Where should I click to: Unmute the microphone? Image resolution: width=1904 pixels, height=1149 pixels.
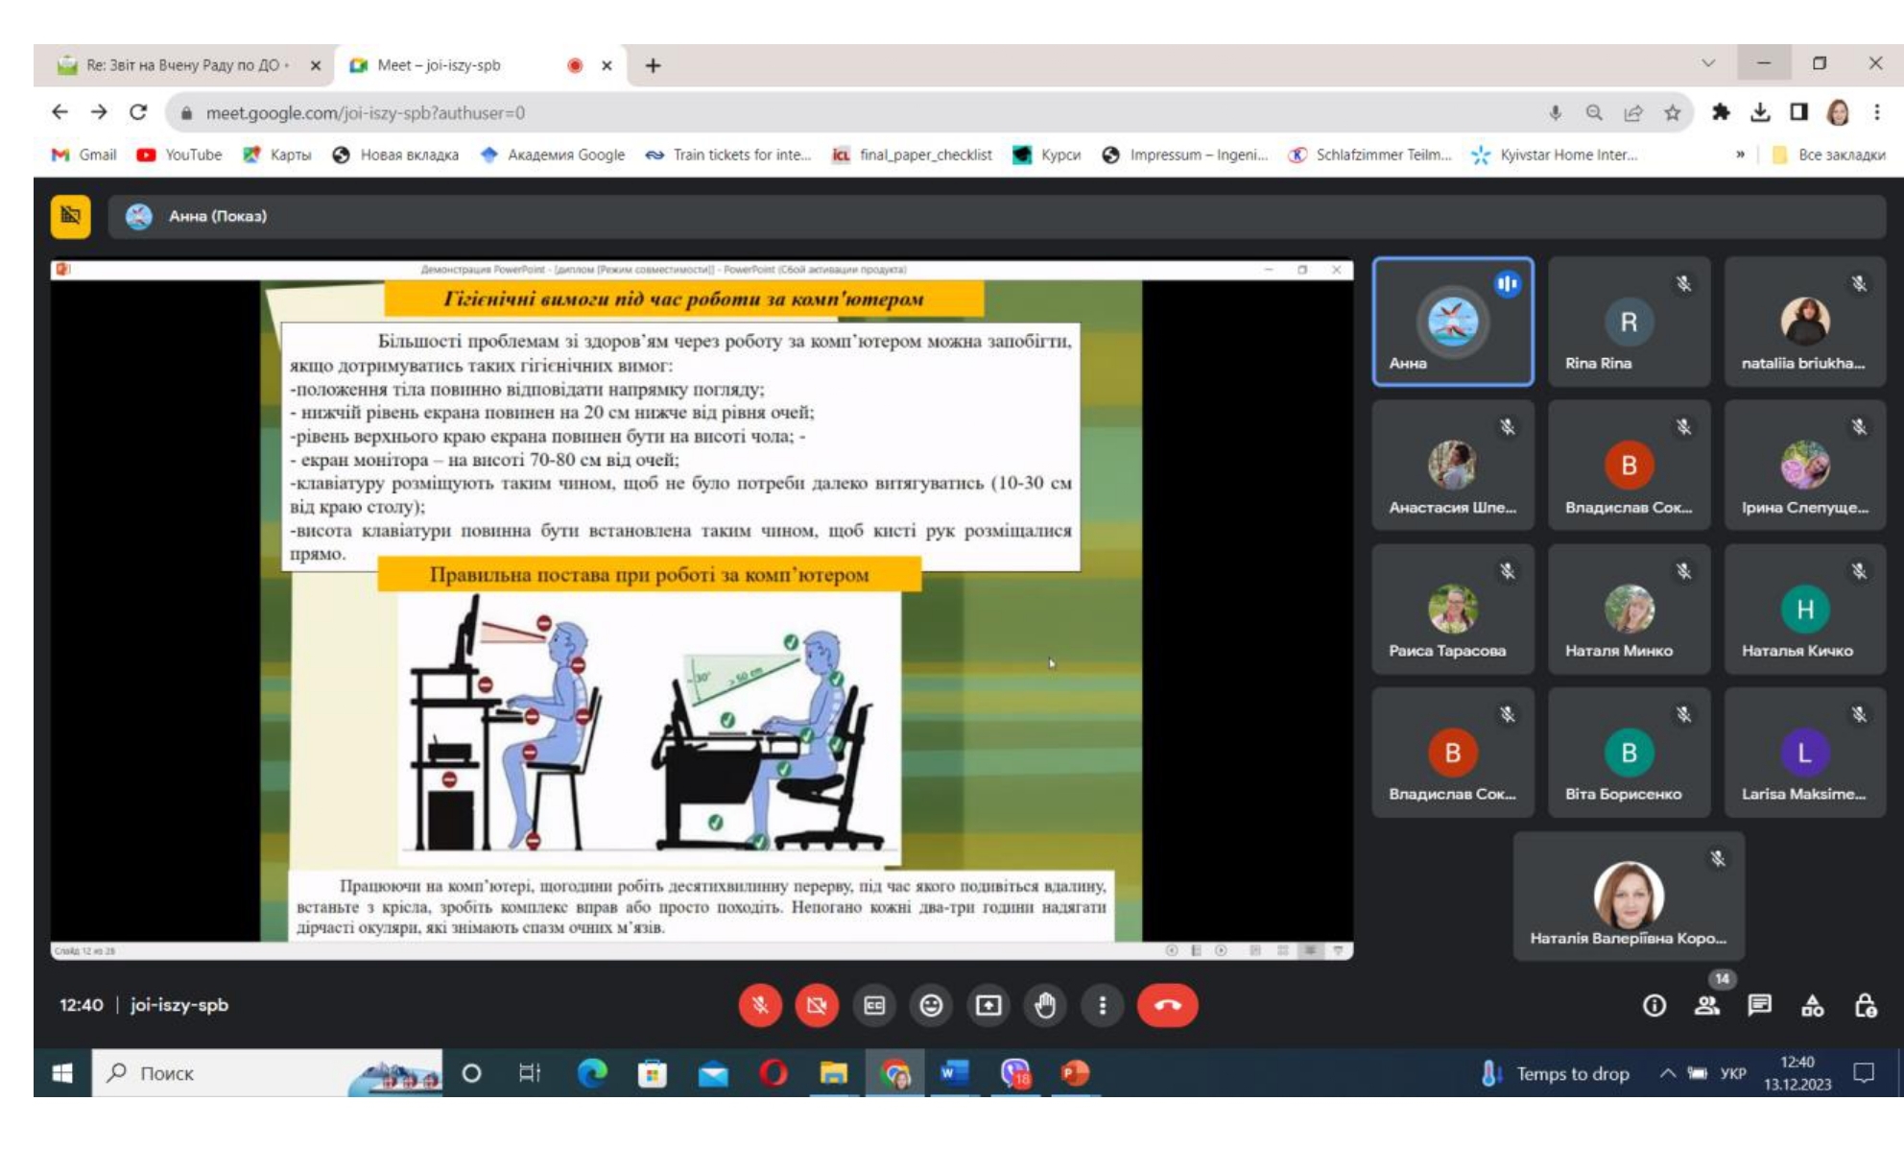760,1005
